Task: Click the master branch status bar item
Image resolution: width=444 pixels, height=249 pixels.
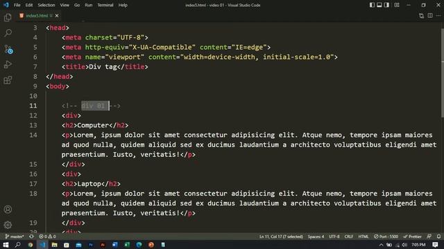Action: tap(15, 237)
